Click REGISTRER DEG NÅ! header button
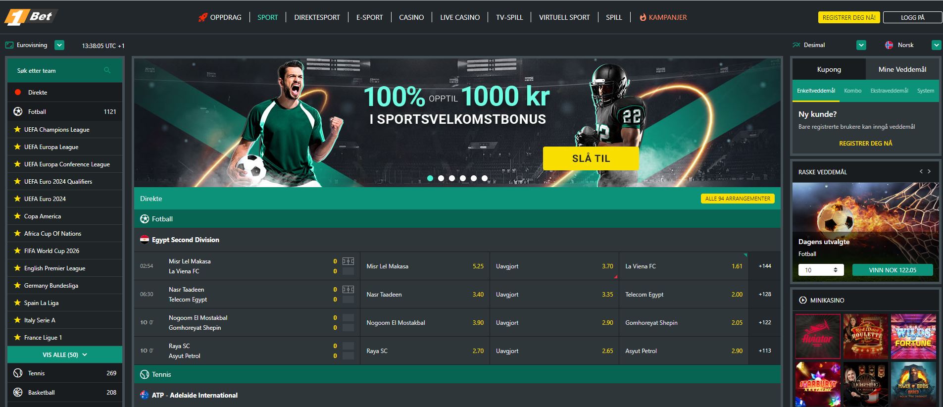Viewport: 943px width, 407px height. click(x=848, y=17)
